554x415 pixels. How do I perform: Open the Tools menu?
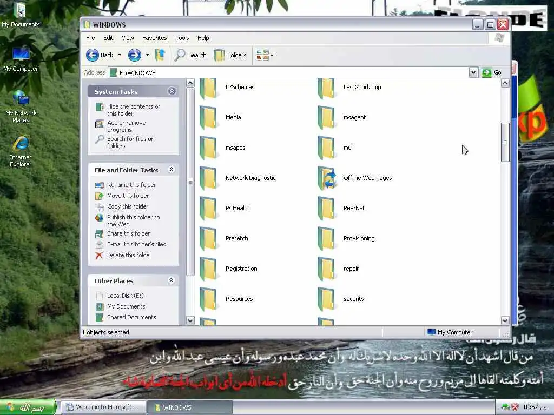[x=182, y=38]
